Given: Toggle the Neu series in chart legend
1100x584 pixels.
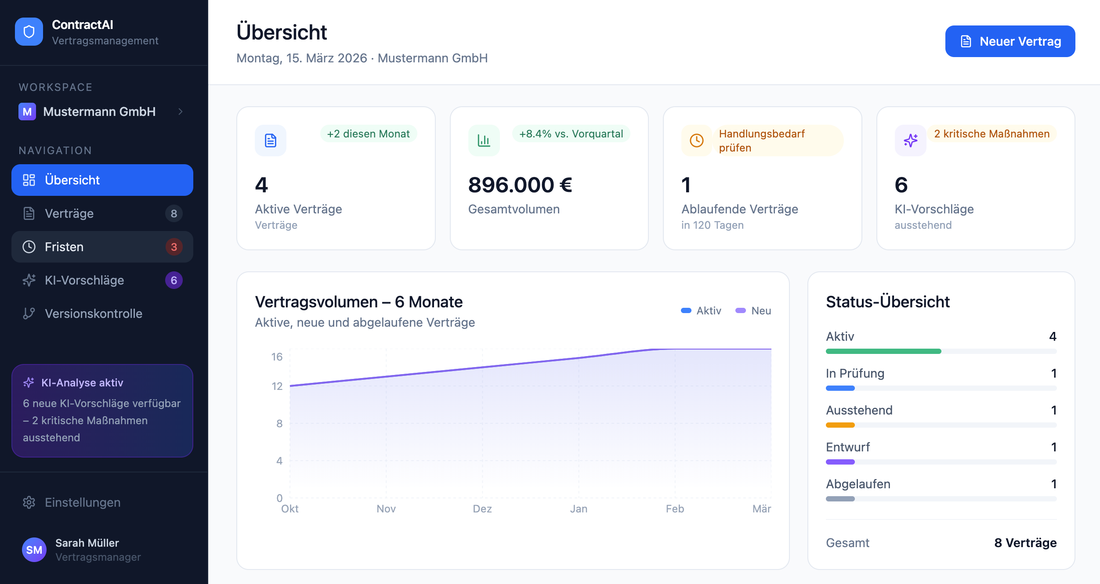Looking at the screenshot, I should click(x=754, y=311).
